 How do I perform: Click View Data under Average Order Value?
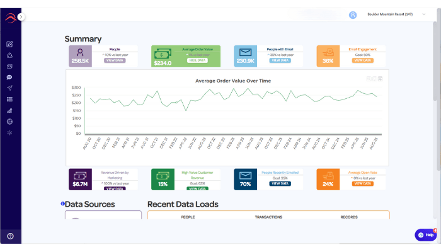coord(198,60)
